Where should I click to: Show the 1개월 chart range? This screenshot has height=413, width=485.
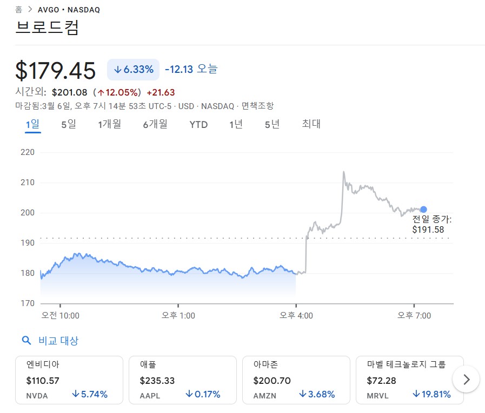(109, 124)
